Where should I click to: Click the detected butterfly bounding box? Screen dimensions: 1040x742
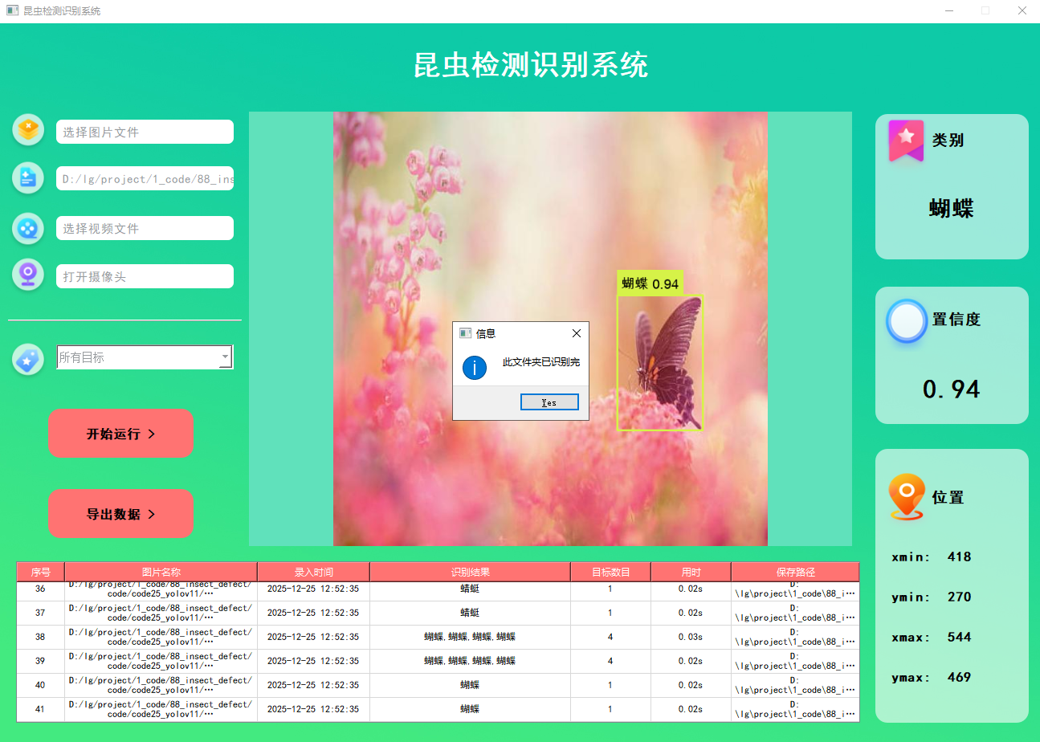tap(660, 362)
